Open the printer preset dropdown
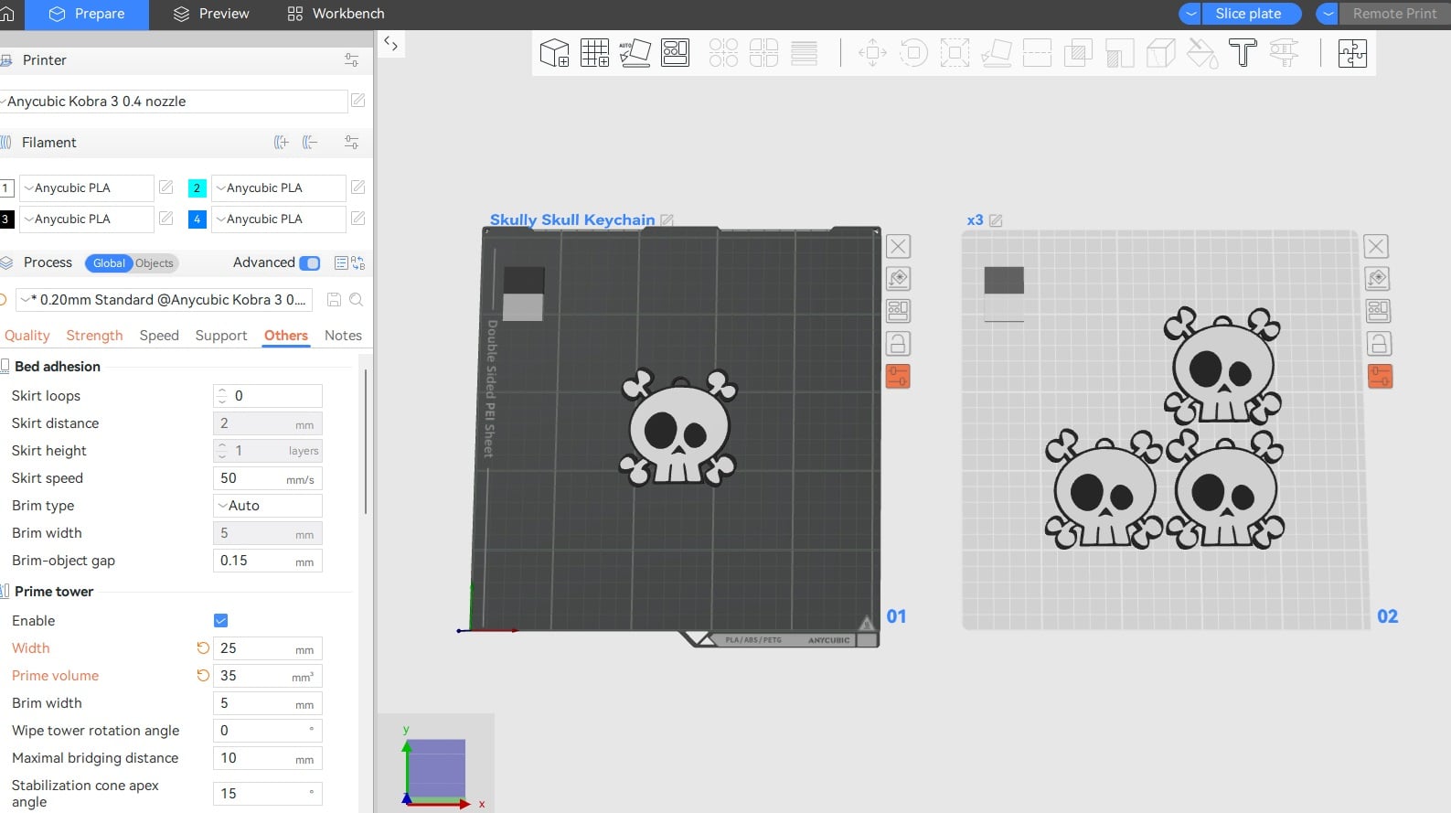 [174, 102]
